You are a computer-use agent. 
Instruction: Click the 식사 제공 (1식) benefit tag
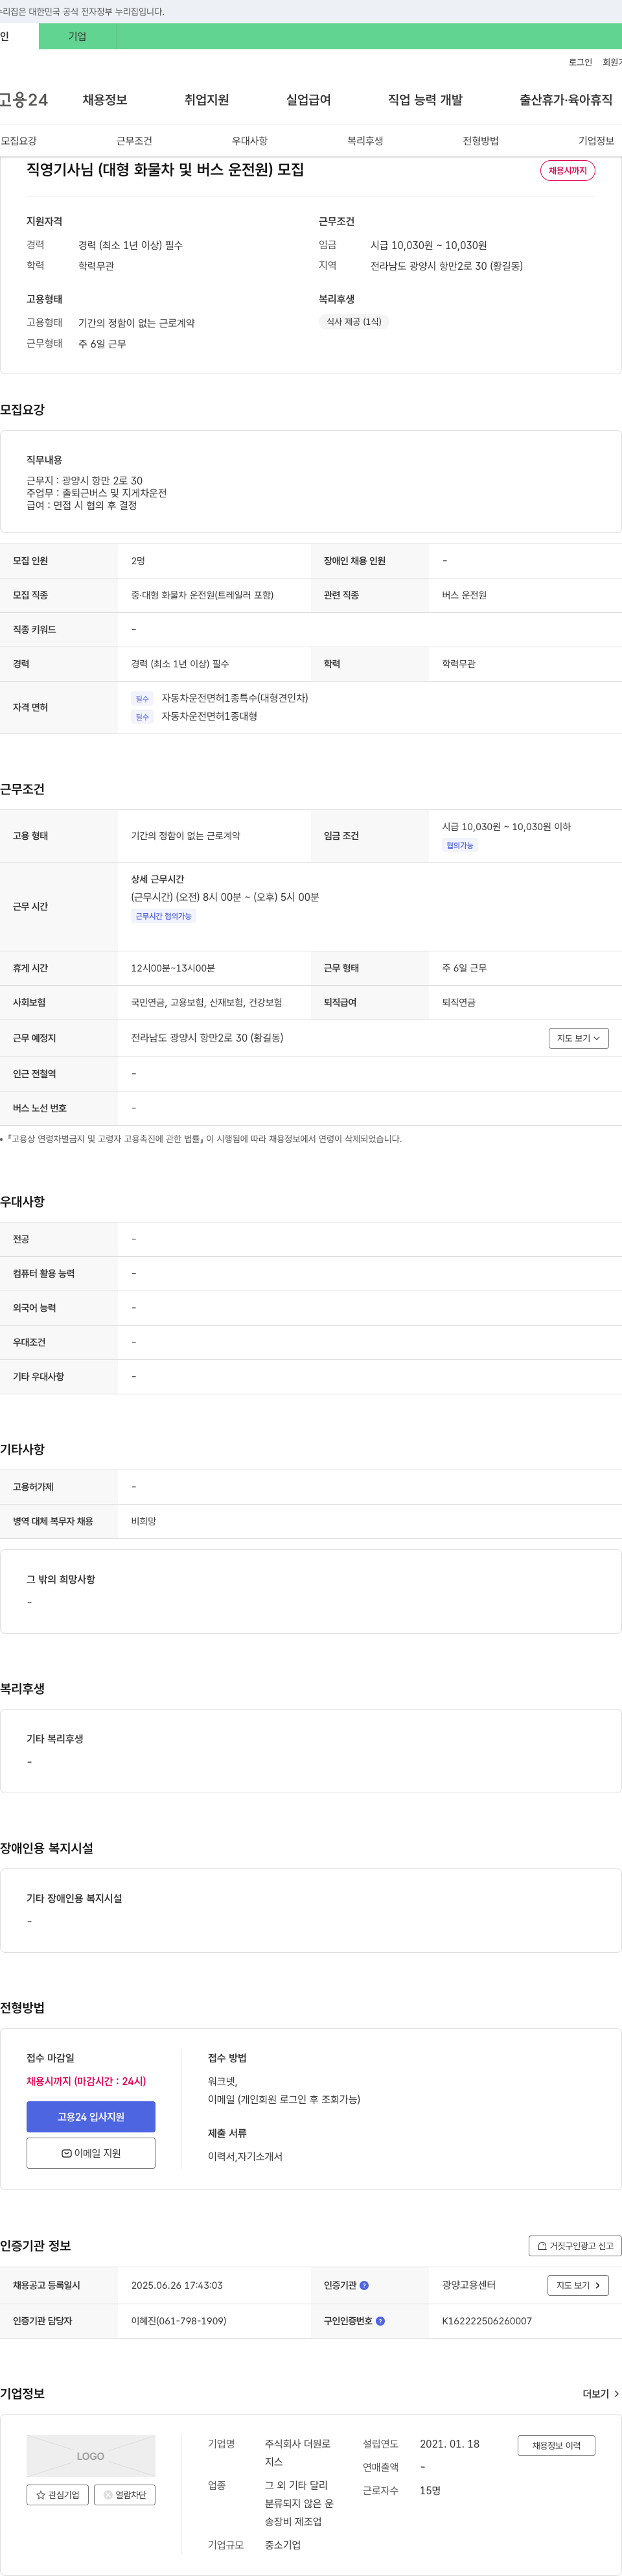coord(353,322)
